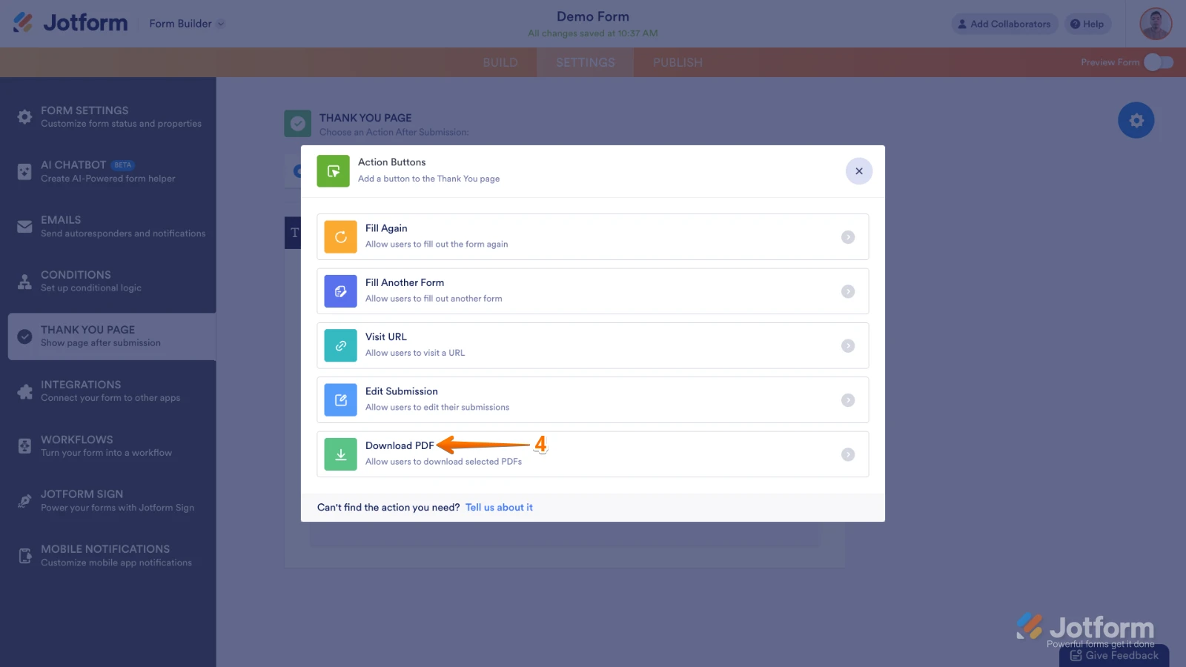This screenshot has width=1186, height=667.
Task: Click the Workflows sidebar icon
Action: point(24,446)
